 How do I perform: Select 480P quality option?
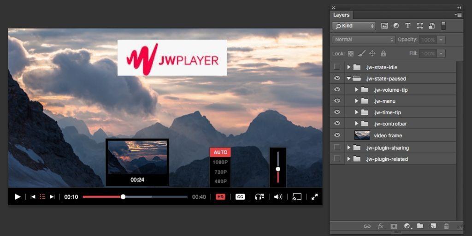coord(220,181)
